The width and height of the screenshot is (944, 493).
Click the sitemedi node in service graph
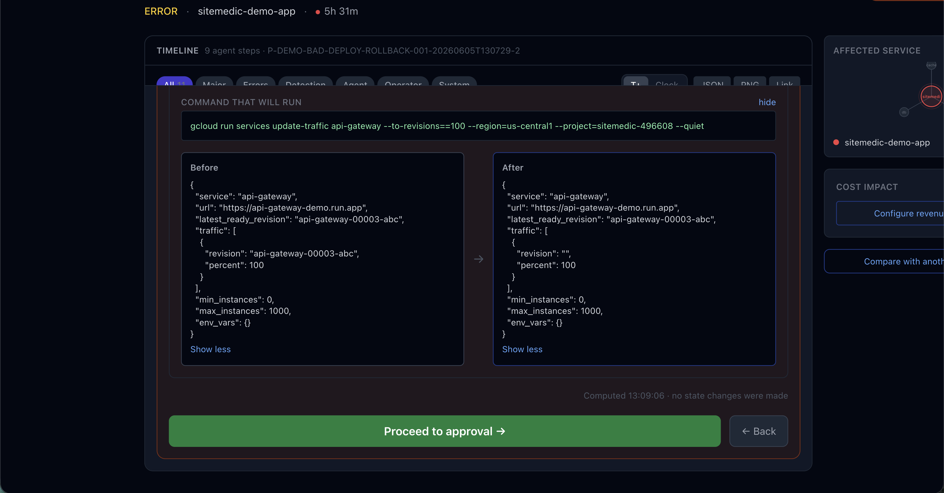pyautogui.click(x=931, y=96)
